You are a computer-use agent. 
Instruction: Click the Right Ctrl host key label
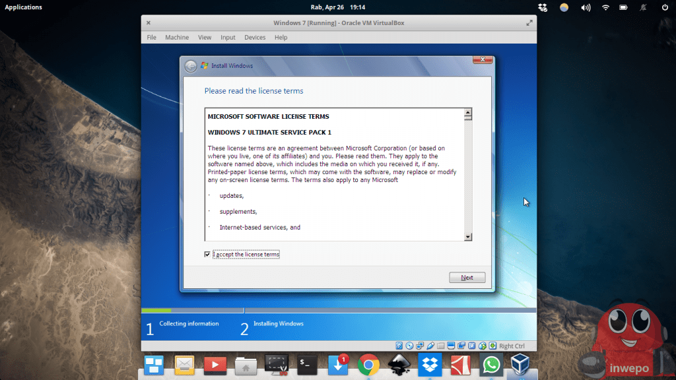(512, 346)
